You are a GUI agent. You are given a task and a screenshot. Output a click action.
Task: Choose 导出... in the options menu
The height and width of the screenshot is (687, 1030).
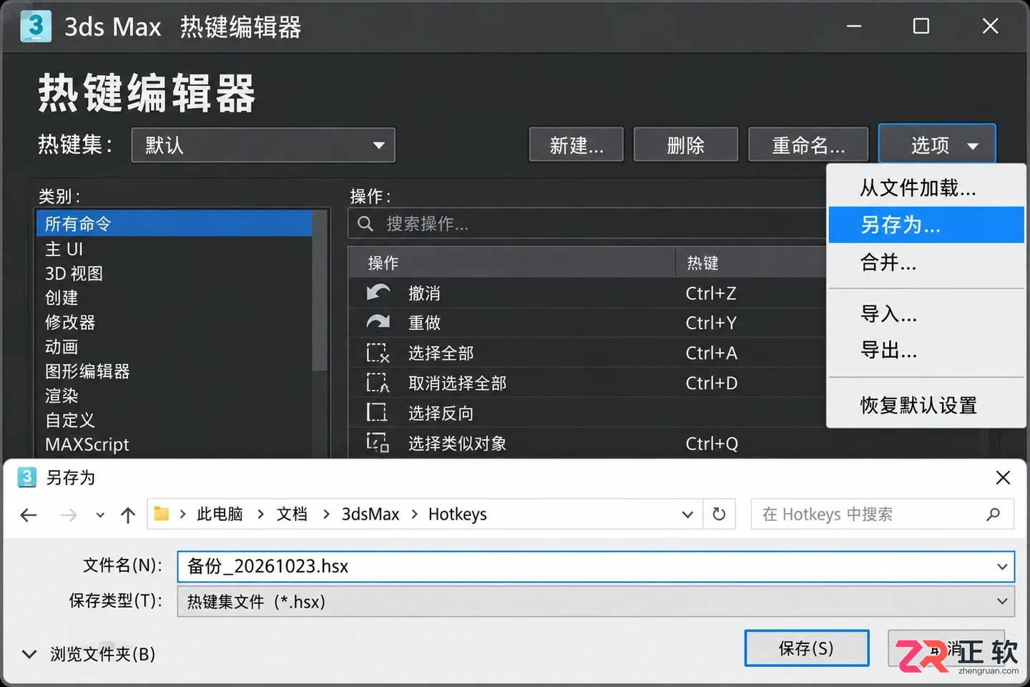pos(926,351)
